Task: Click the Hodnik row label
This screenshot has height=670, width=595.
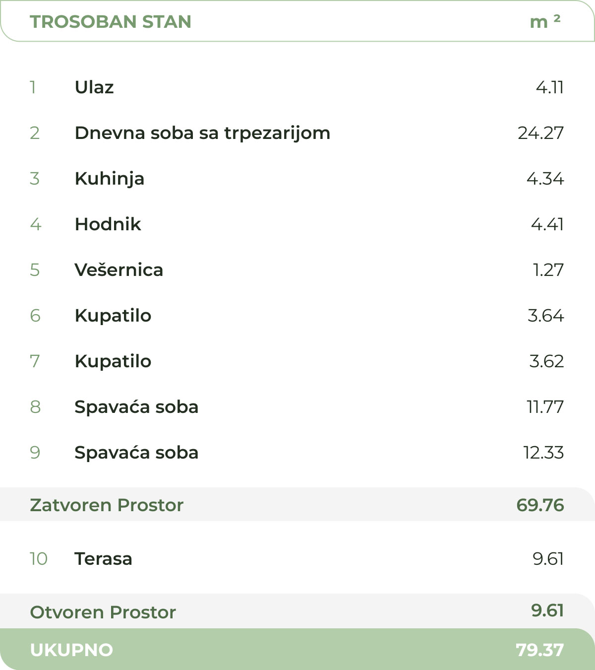Action: pos(108,224)
